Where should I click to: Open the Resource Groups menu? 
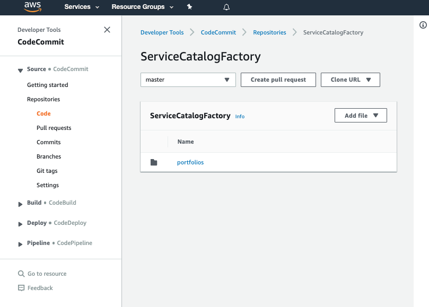pos(142,7)
